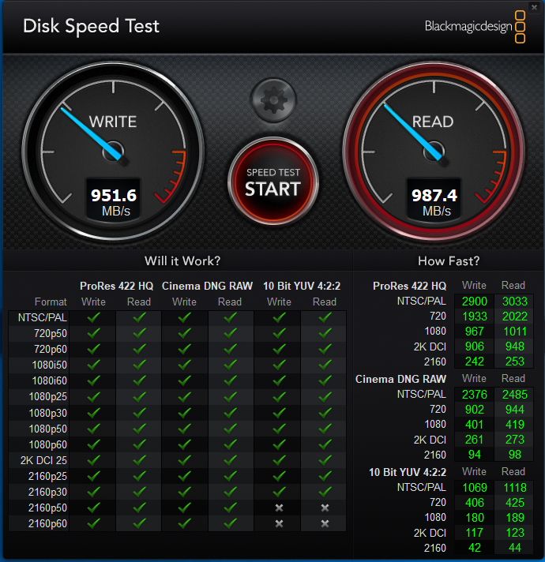Image resolution: width=545 pixels, height=562 pixels.
Task: Click the ProRes 720 write value 1933
Action: point(475,316)
